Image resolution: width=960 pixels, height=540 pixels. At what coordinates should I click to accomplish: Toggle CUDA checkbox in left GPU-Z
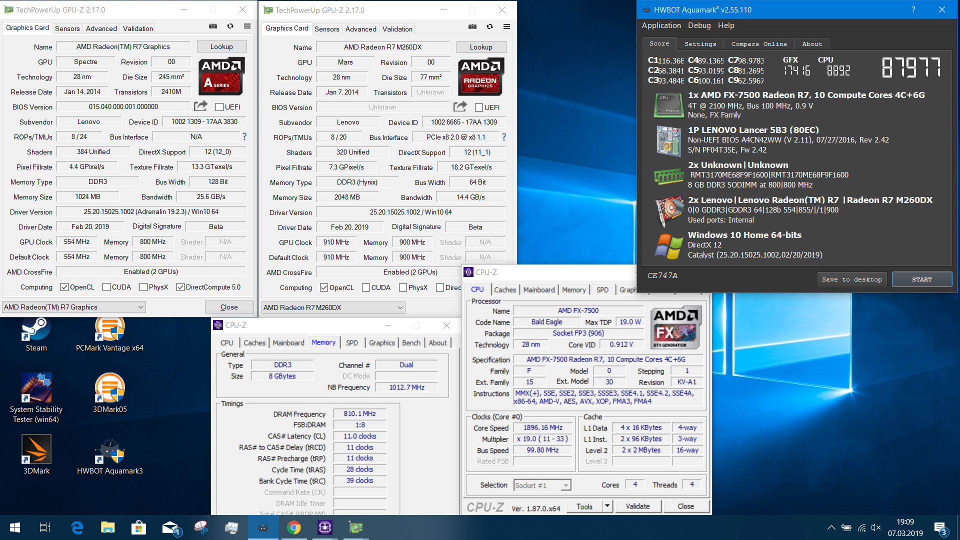[x=106, y=287]
